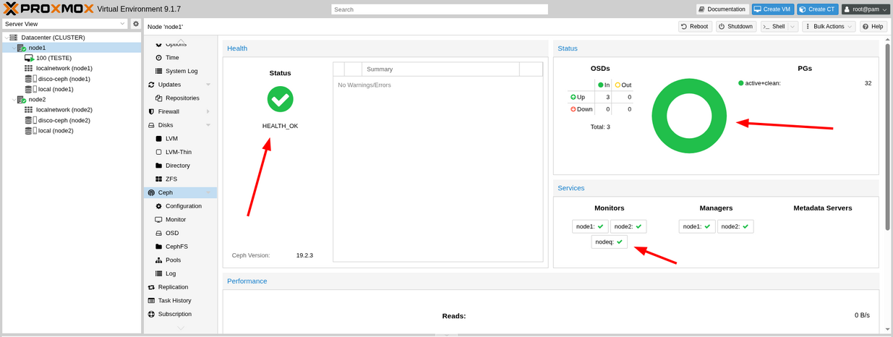This screenshot has width=893, height=337.
Task: Click the ZFS icon in Disks
Action: coord(159,179)
